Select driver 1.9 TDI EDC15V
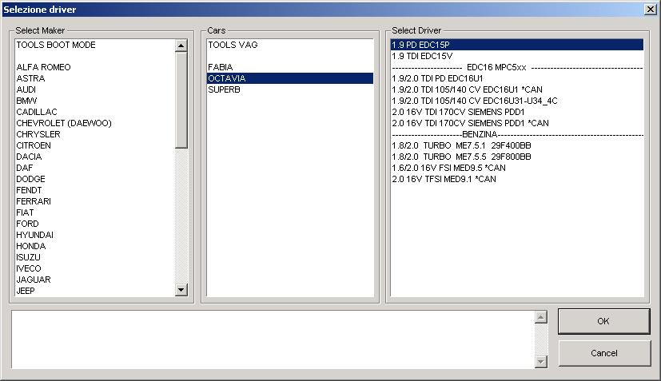This screenshot has height=381, width=661. [x=517, y=56]
